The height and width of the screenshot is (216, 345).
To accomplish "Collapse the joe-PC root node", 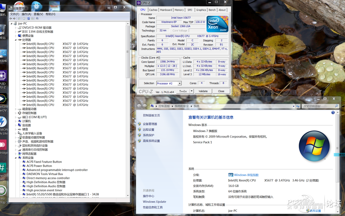I will [12, 23].
